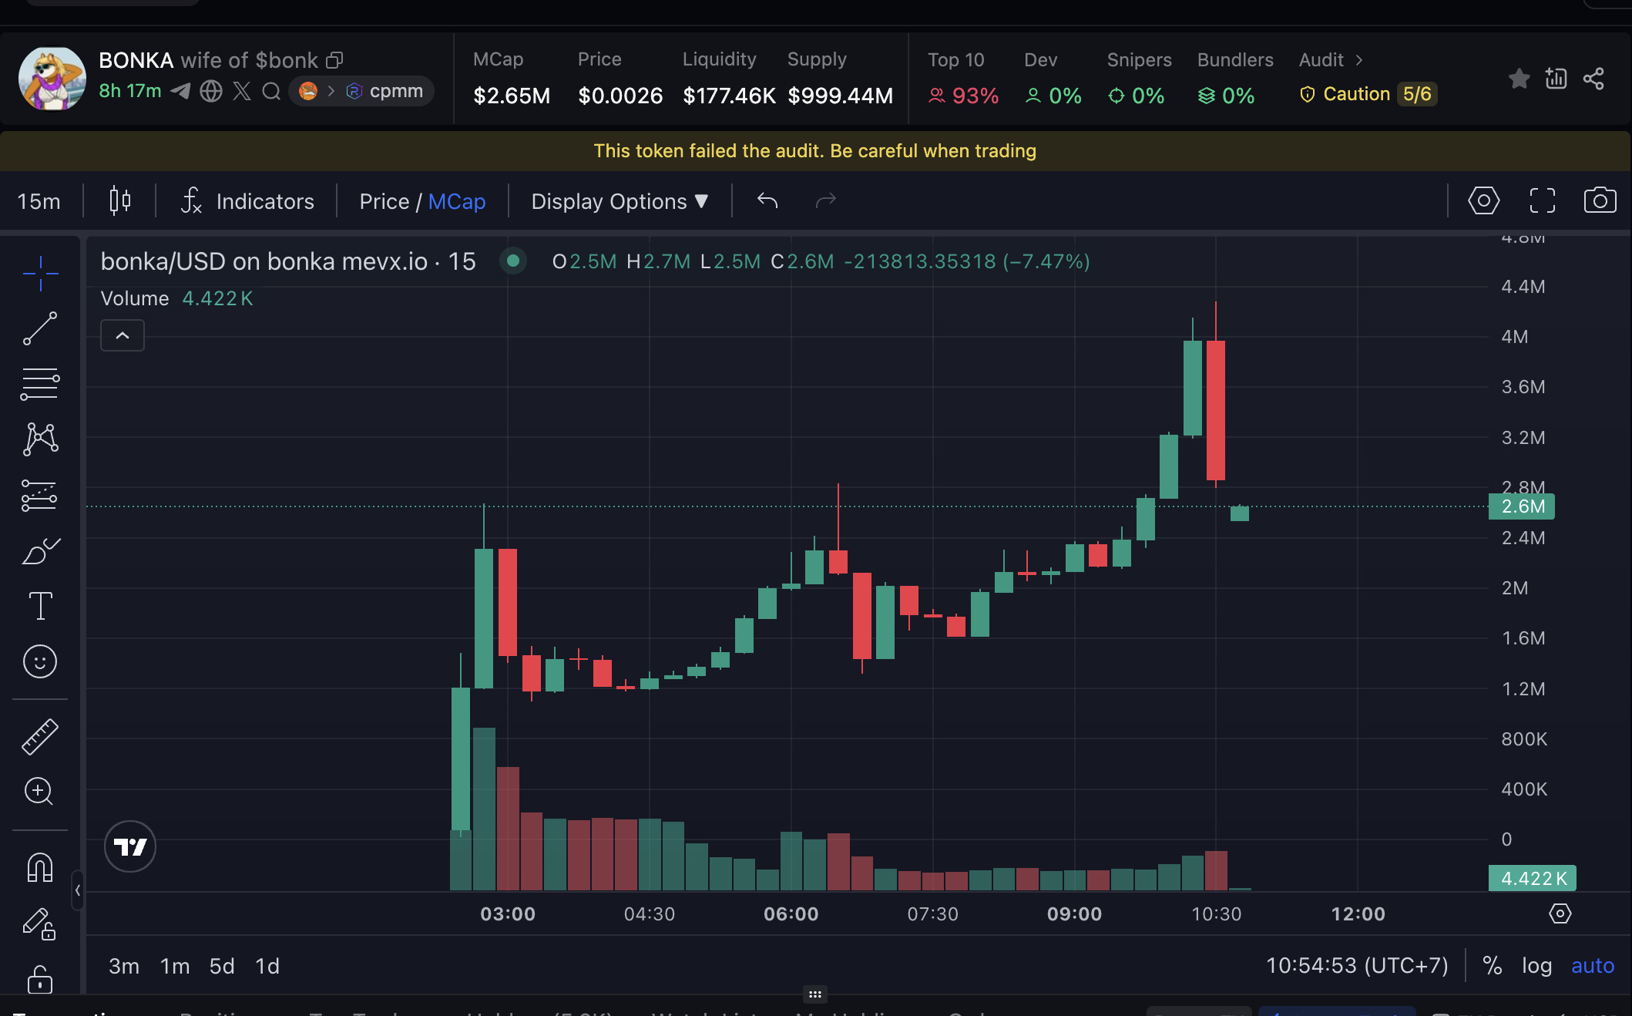The height and width of the screenshot is (1016, 1632).
Task: Click the MCap $2.65M value
Action: tap(512, 96)
